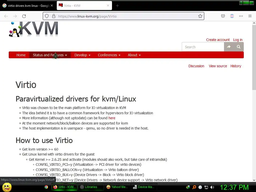This screenshot has width=256, height=192.
Task: Click the 'Virtio' page title heading
Action: point(26,85)
